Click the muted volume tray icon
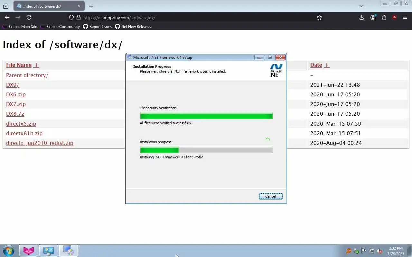 (379, 251)
